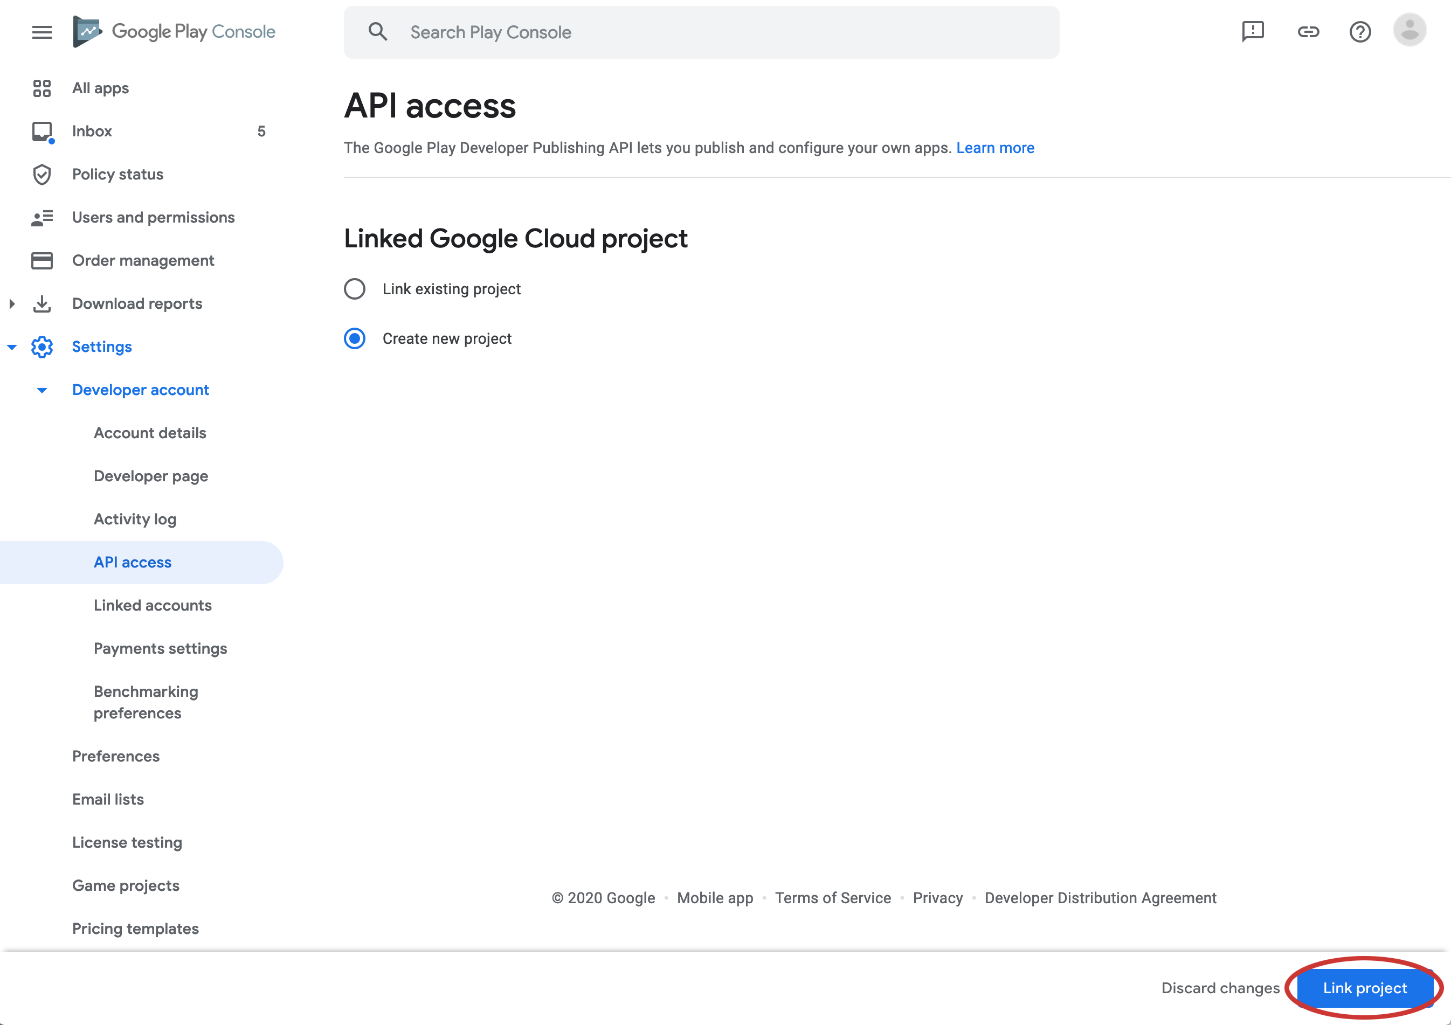Click the All apps grid icon

(42, 88)
